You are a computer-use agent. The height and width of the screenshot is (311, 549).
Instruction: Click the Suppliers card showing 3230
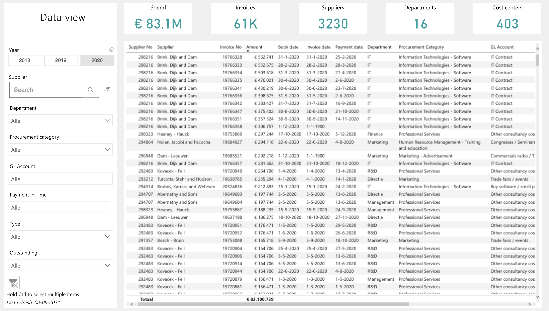333,18
